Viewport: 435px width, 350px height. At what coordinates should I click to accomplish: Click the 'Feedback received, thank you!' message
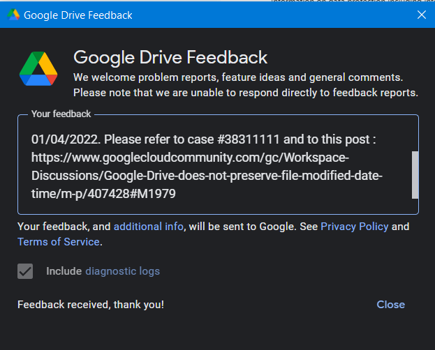(91, 305)
